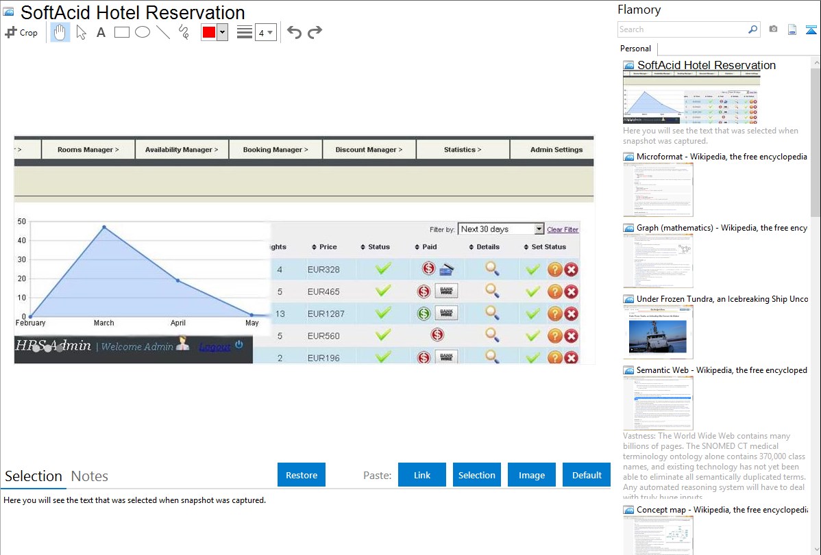The image size is (821, 555).
Task: Select the text annotation tool
Action: 101,32
